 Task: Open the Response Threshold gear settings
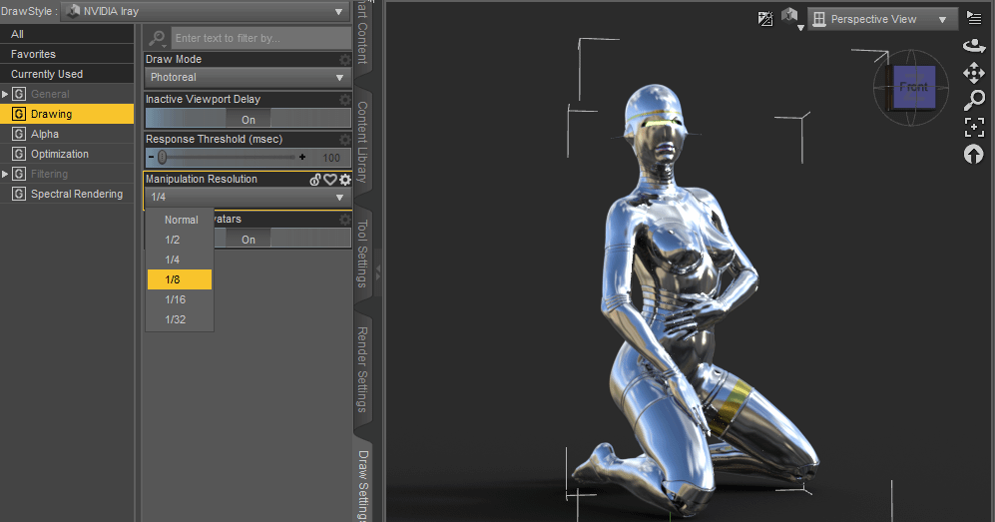point(344,139)
